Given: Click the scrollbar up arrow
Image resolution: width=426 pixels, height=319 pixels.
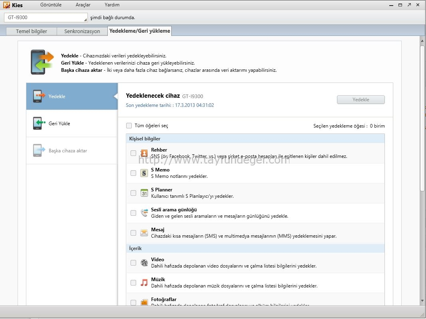Looking at the screenshot, I should pyautogui.click(x=422, y=41).
